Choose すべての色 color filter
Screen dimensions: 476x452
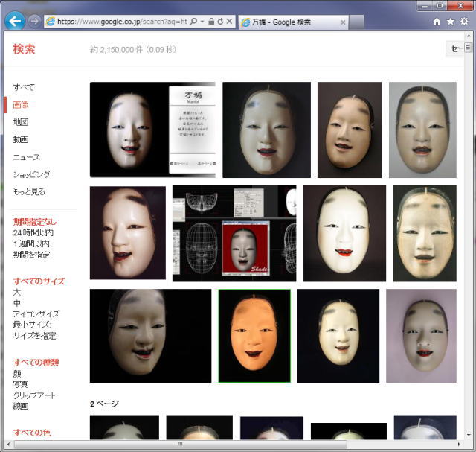point(31,433)
